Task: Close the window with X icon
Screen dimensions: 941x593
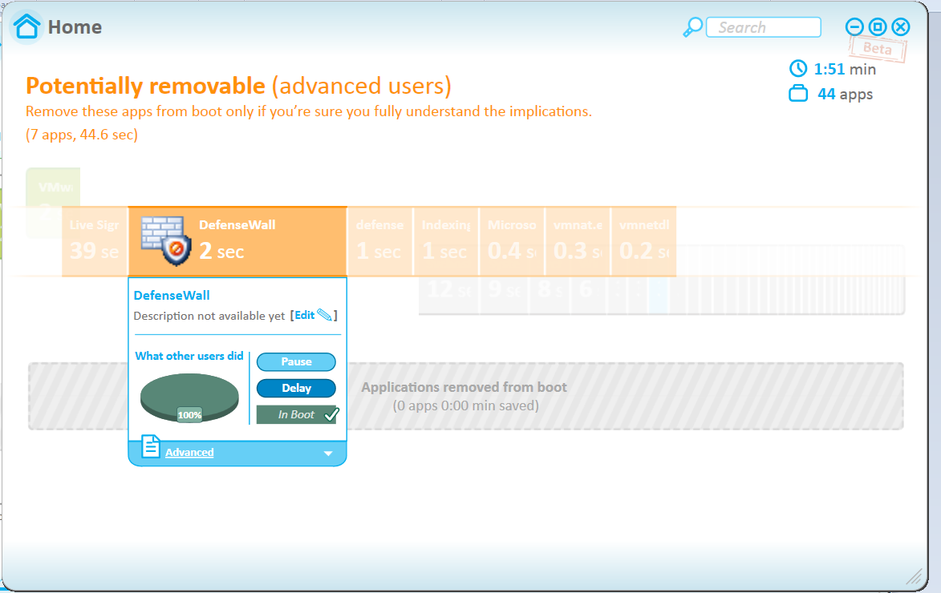Action: click(901, 27)
